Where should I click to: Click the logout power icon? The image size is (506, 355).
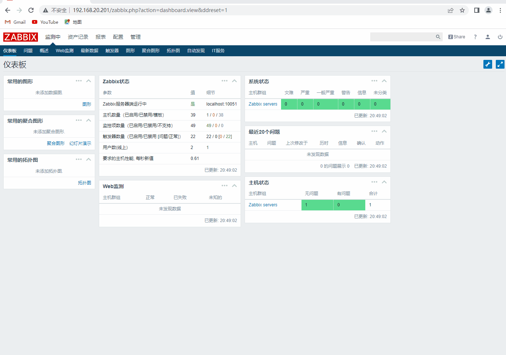(x=500, y=37)
